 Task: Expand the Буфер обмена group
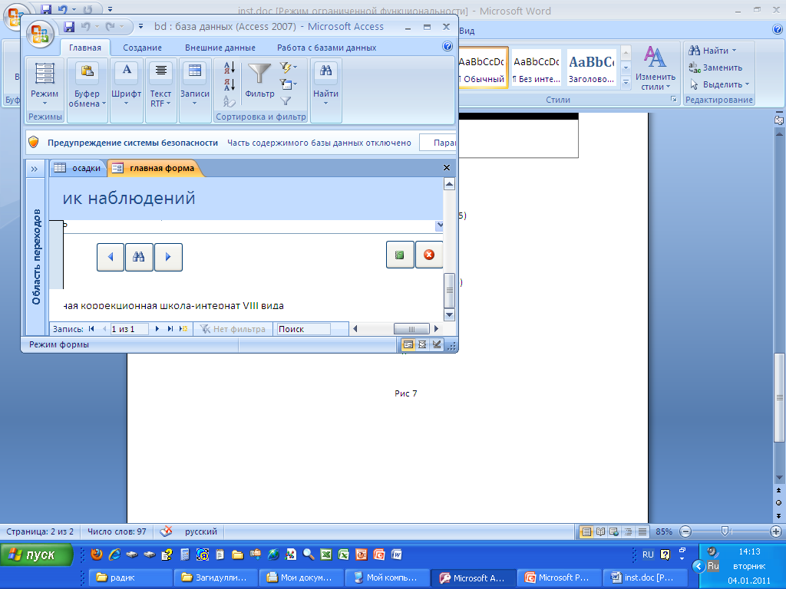point(88,90)
